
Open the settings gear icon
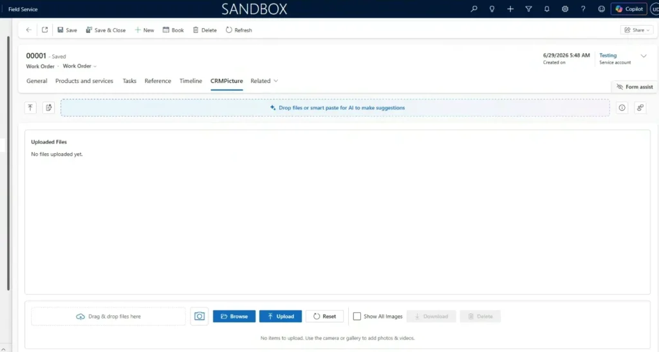coord(565,9)
